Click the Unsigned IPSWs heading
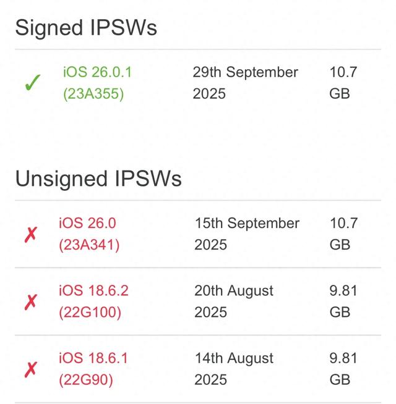The image size is (396, 404). coord(98,179)
